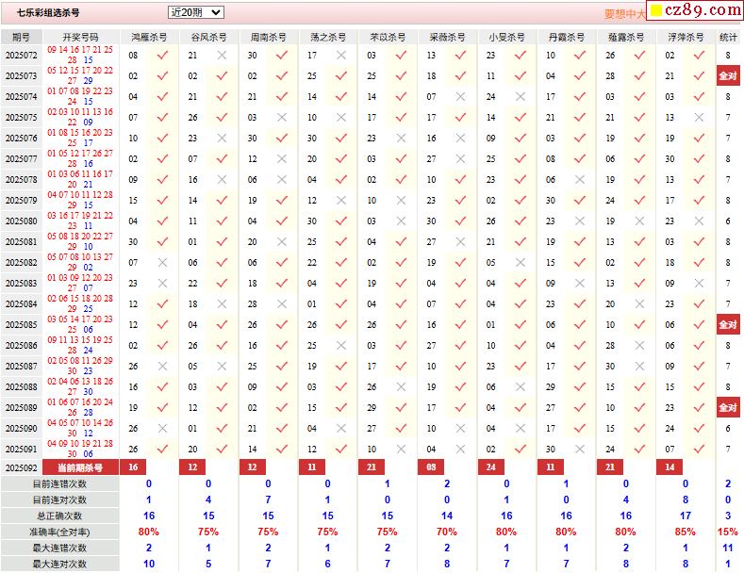744x573 pixels.
Task: Click the 荡之杀号 column header
Action: (328, 37)
